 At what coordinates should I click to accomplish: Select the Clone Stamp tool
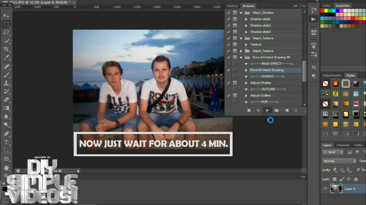click(x=6, y=83)
